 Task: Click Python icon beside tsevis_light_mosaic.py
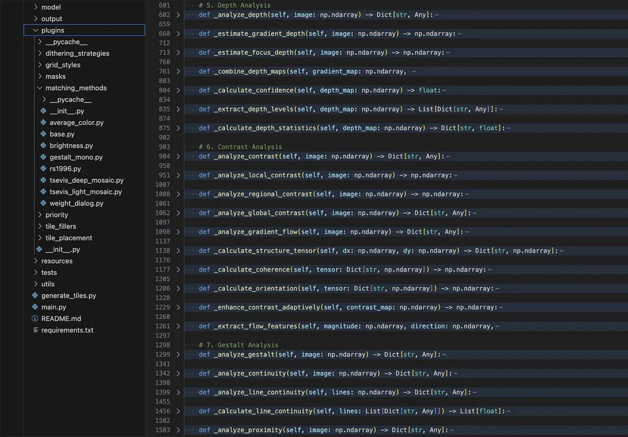tap(43, 191)
